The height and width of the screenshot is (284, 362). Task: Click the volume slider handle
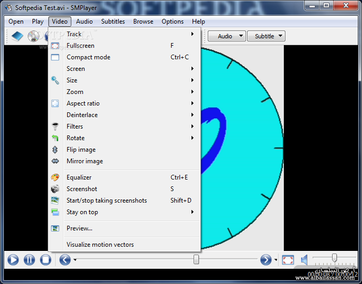tap(334, 257)
